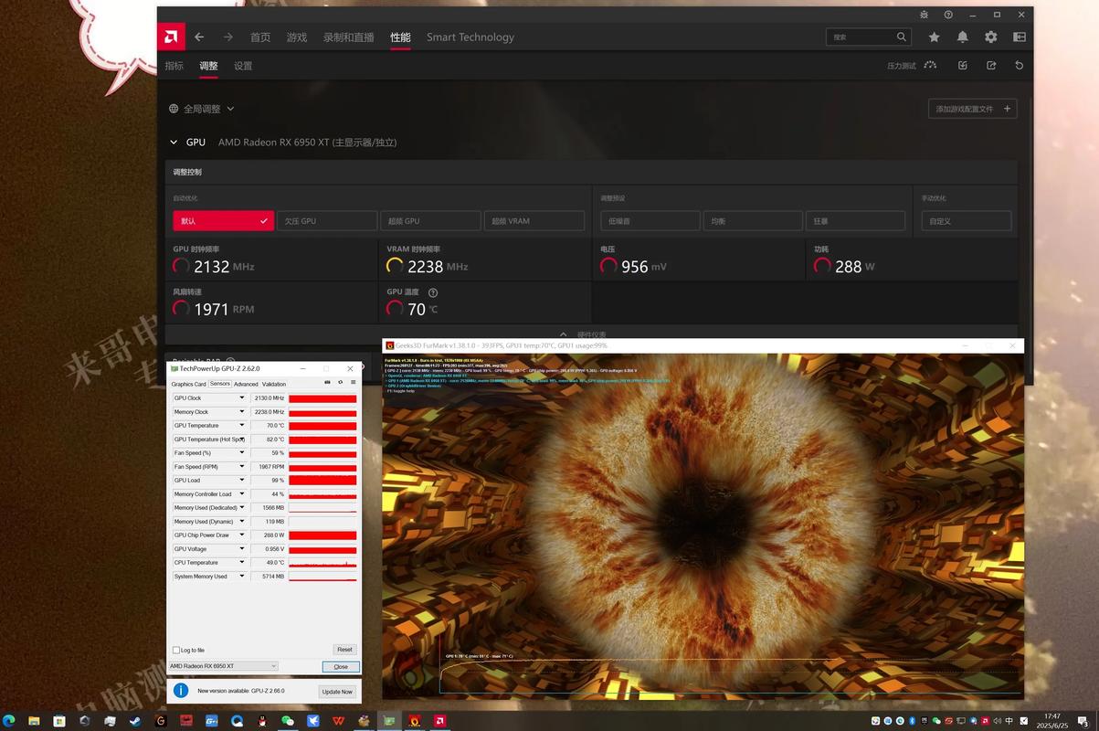Open the CPU Temperature sensor dropdown
The width and height of the screenshot is (1099, 731).
point(242,563)
